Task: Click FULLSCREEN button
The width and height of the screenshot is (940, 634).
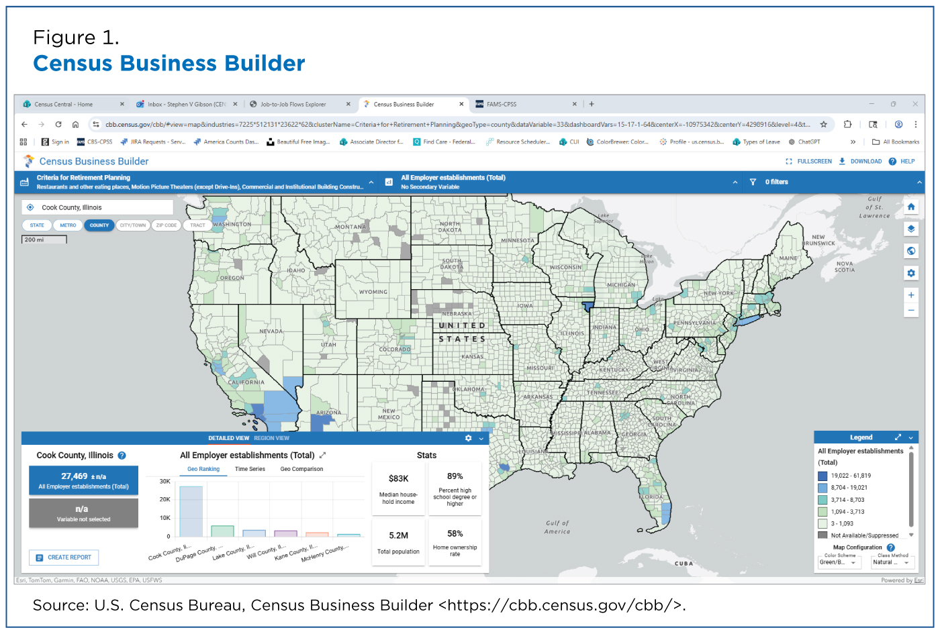Action: click(x=808, y=161)
